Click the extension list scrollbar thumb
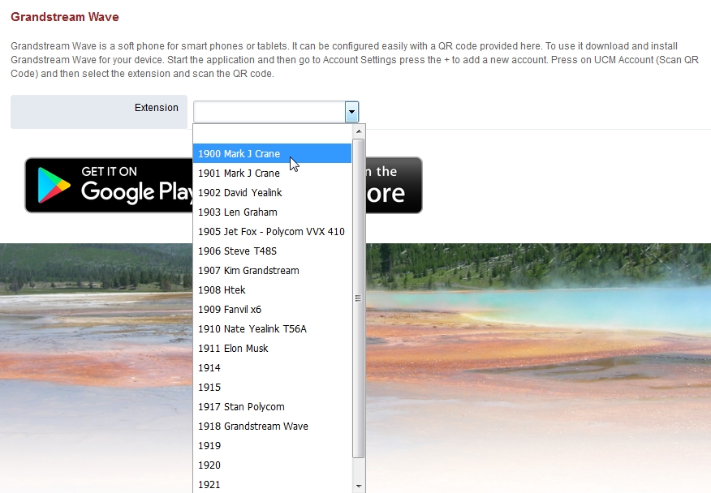 tap(359, 298)
